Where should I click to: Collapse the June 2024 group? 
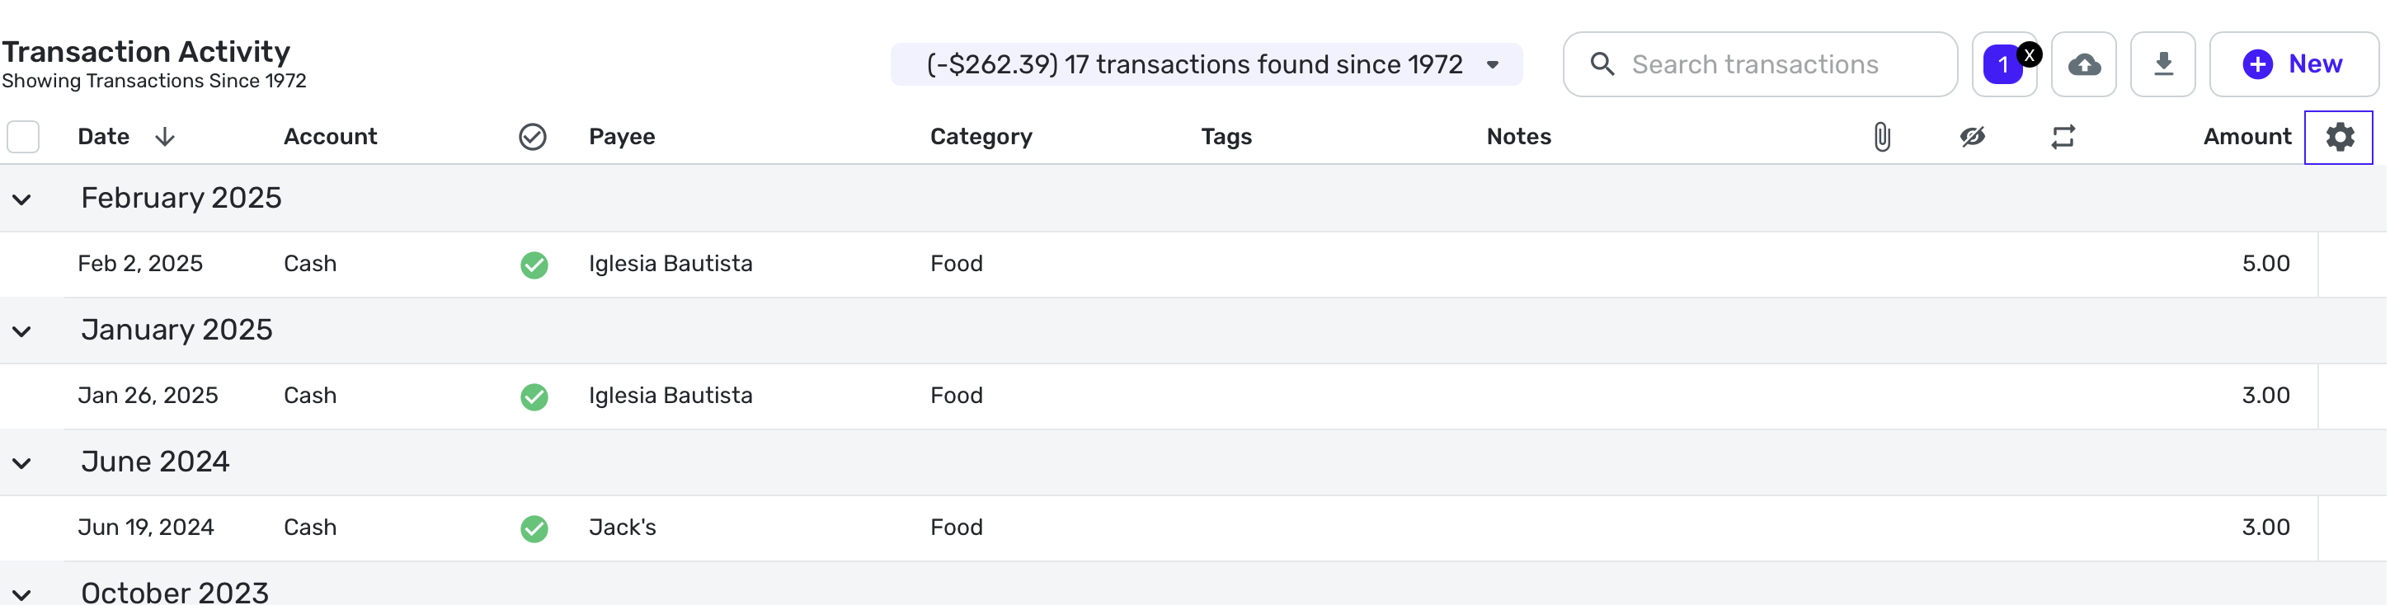pos(22,463)
